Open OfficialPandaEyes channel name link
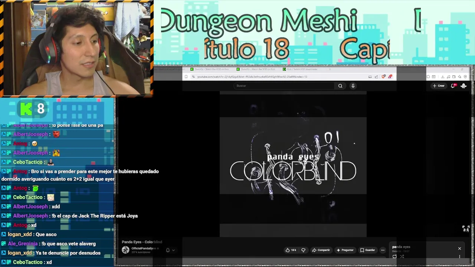 point(142,248)
